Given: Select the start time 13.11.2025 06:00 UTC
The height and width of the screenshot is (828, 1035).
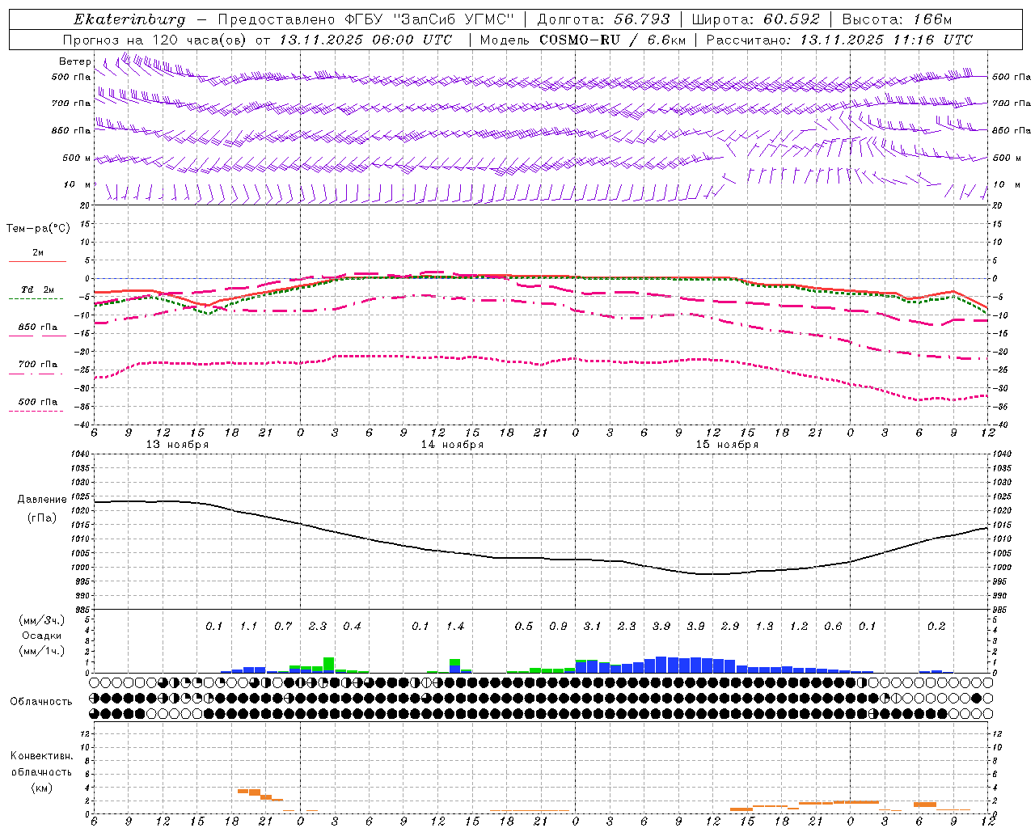Looking at the screenshot, I should [x=365, y=40].
